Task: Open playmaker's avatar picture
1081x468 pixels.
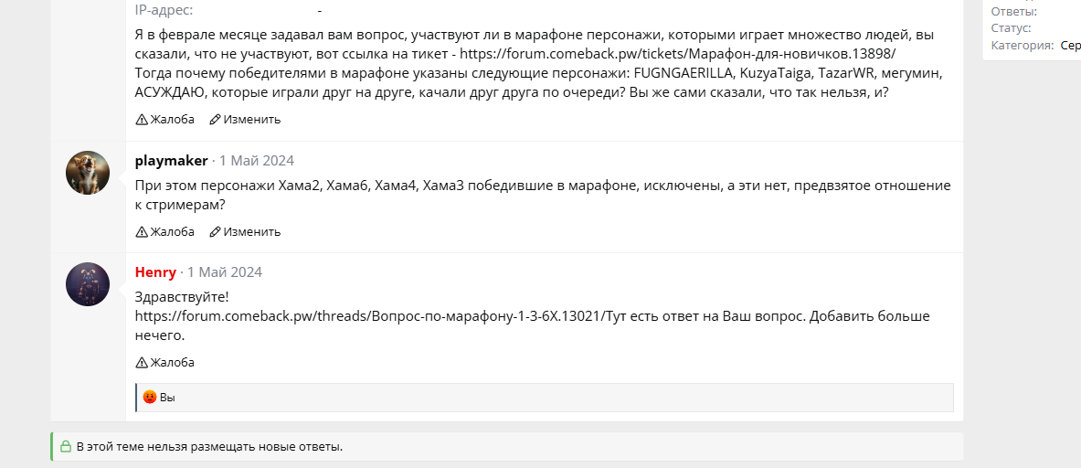Action: [88, 173]
